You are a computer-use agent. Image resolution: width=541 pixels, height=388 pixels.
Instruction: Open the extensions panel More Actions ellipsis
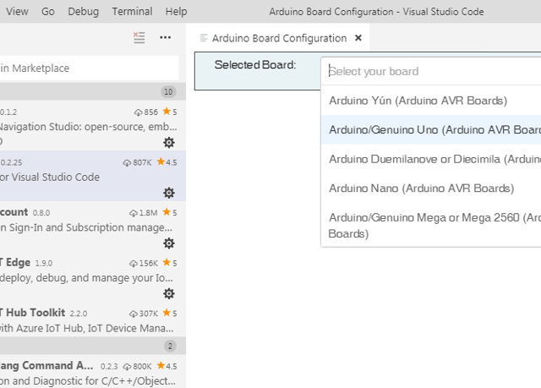[x=165, y=37]
